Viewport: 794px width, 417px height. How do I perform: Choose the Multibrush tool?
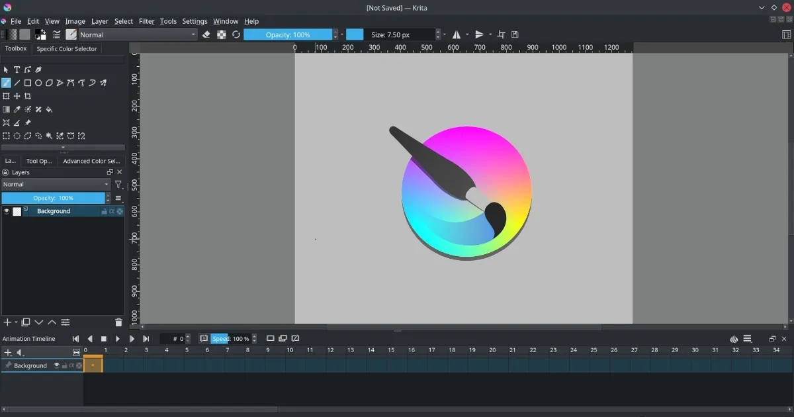click(x=103, y=83)
